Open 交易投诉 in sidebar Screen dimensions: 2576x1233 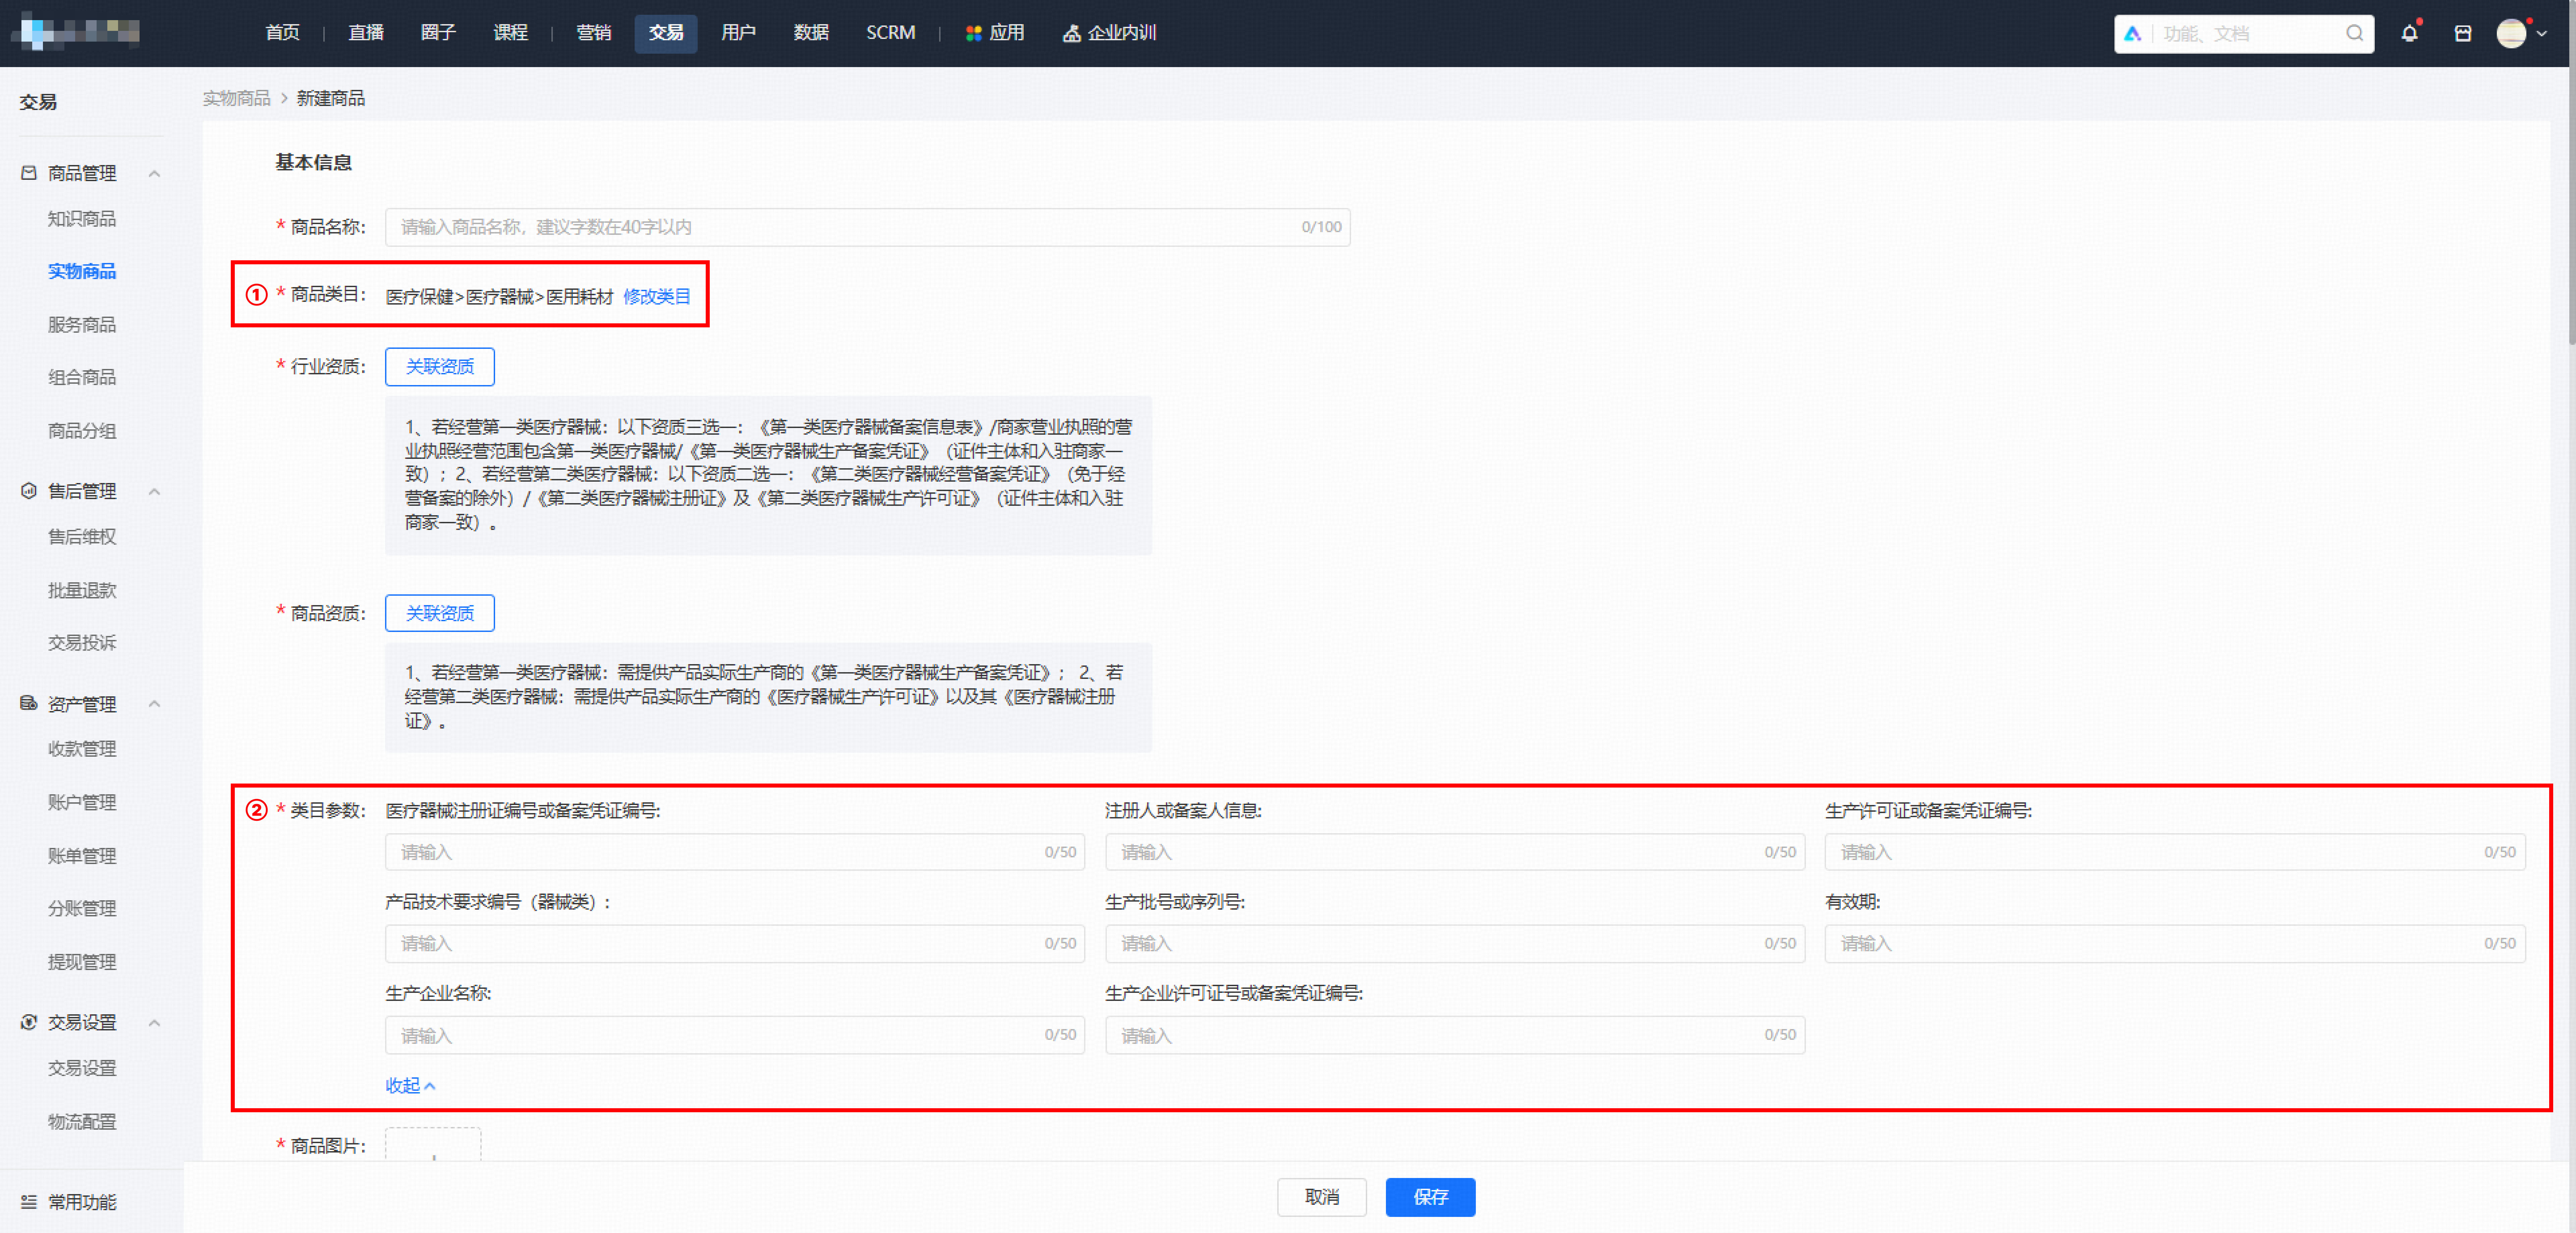[82, 643]
